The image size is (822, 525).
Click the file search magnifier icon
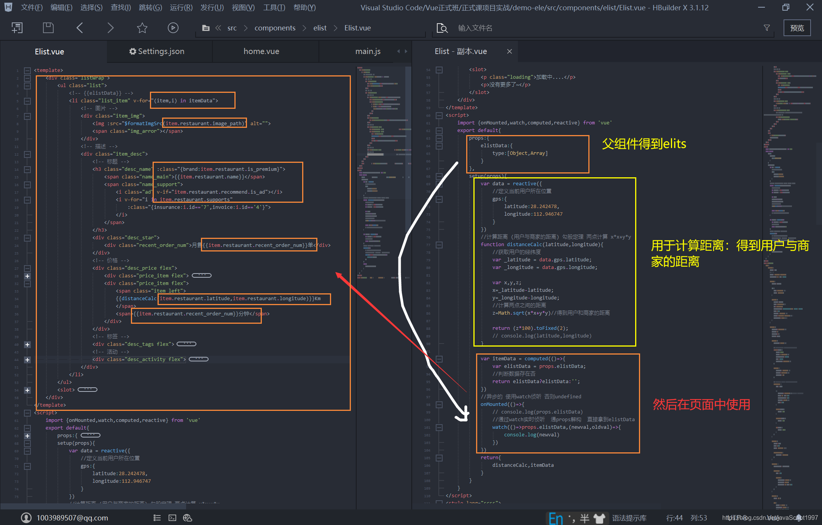tap(442, 28)
